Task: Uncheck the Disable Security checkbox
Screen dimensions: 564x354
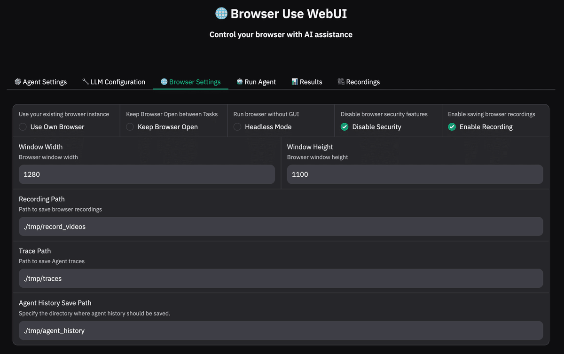Action: [345, 127]
